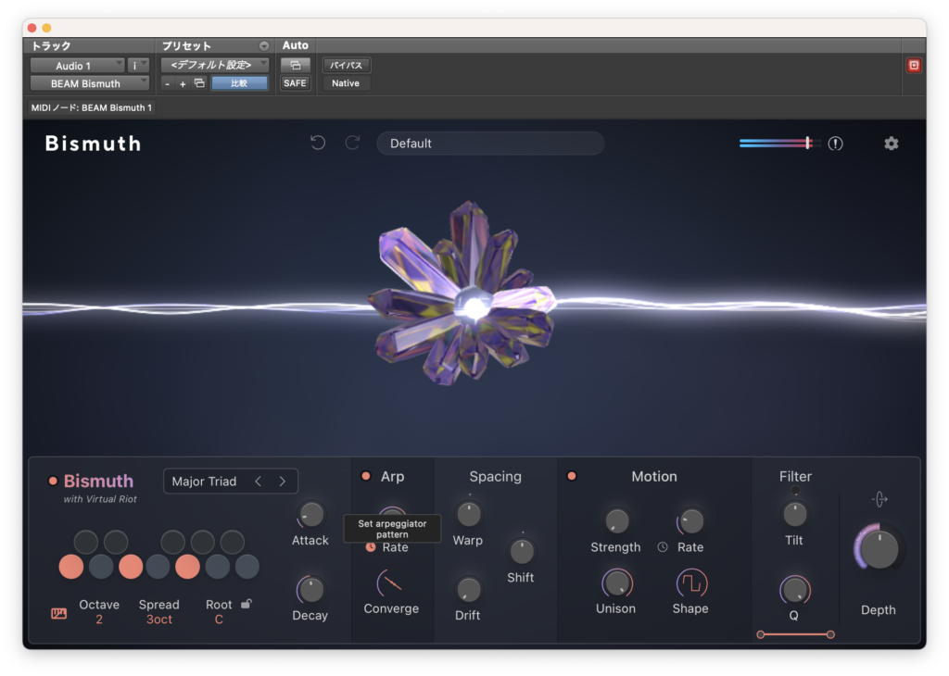Toggle the Arp section on or off
This screenshot has height=676, width=949.
pyautogui.click(x=365, y=477)
